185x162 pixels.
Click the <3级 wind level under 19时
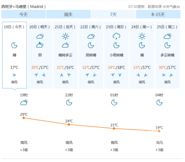point(24,150)
